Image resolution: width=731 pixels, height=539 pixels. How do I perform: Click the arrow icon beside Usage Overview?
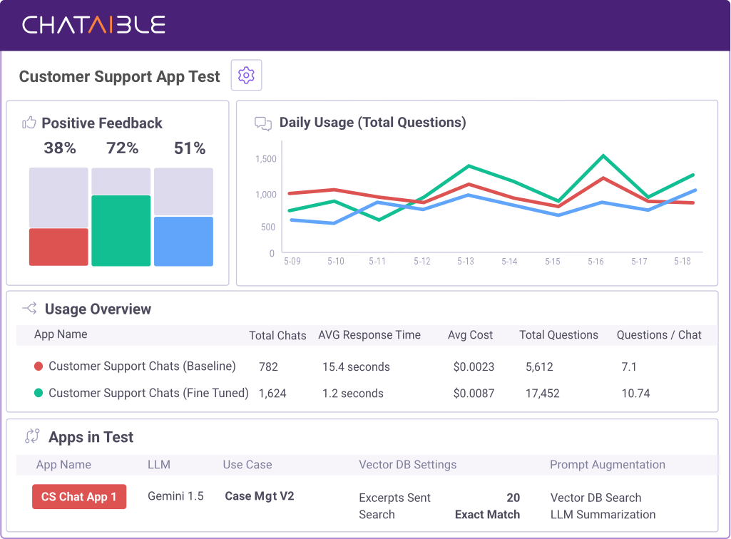click(x=29, y=308)
